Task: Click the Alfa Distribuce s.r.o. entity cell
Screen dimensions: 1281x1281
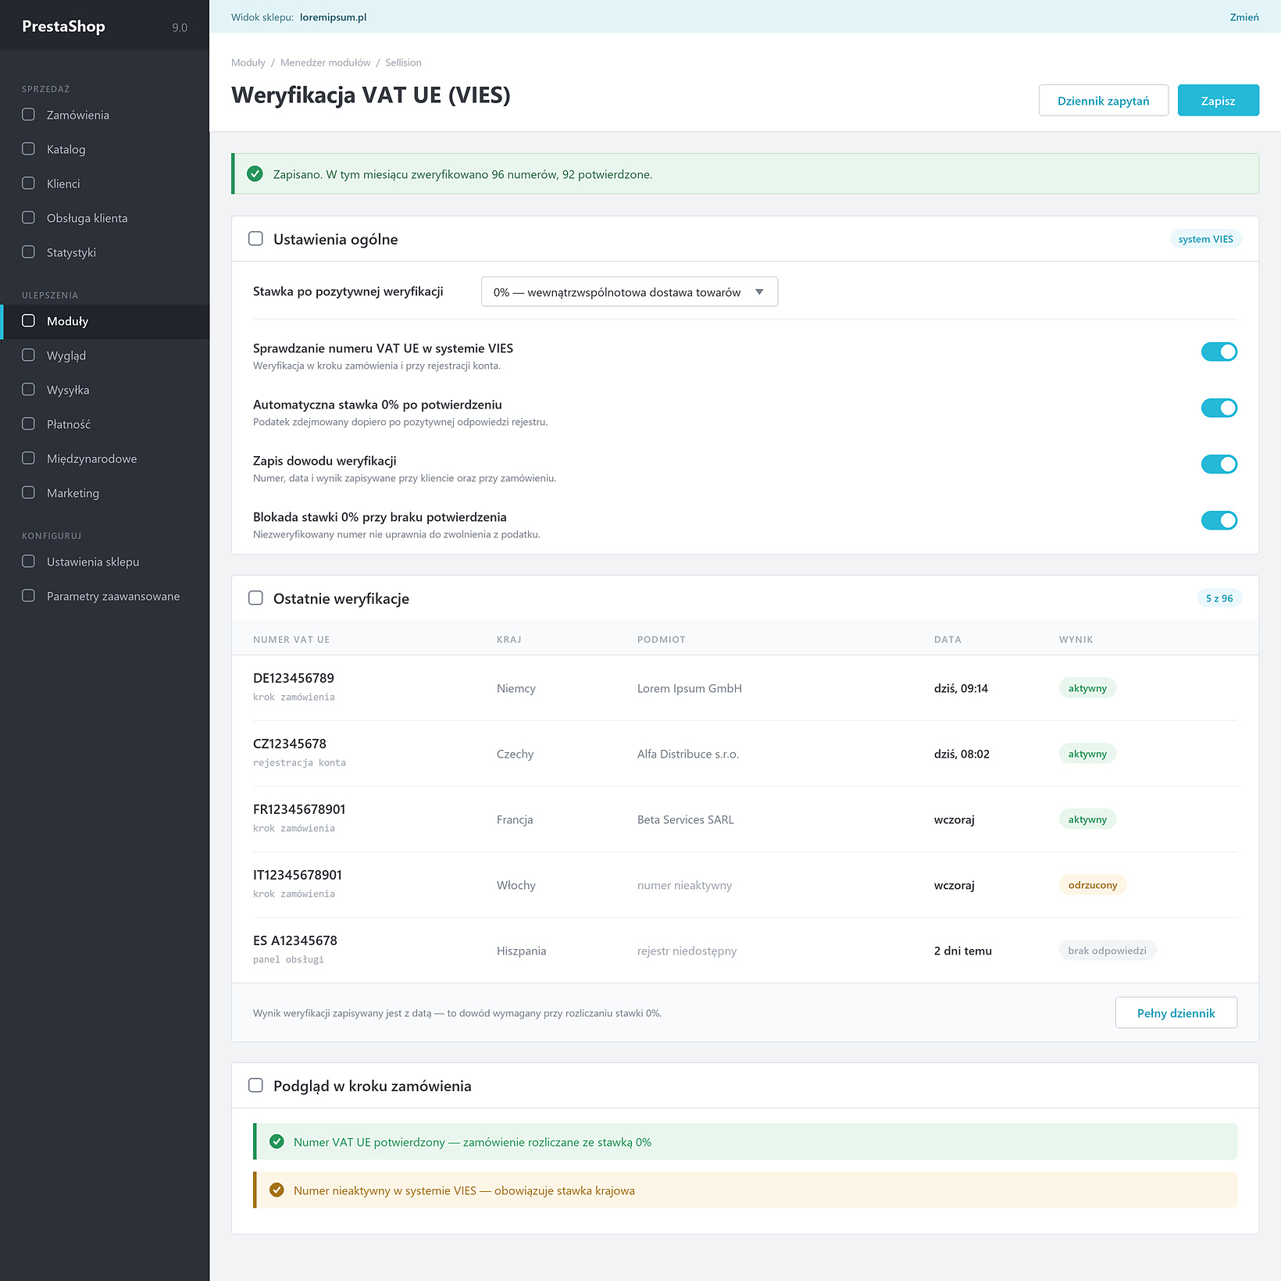Action: coord(687,754)
